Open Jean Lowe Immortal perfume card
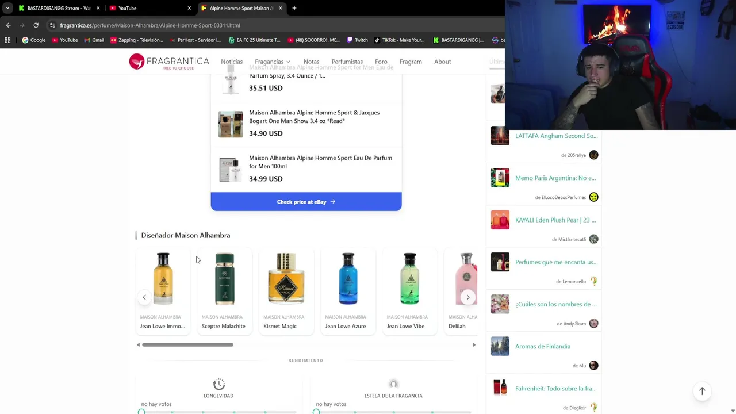 [163, 292]
